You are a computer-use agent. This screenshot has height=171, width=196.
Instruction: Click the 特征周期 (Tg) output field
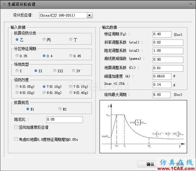coord(162,34)
